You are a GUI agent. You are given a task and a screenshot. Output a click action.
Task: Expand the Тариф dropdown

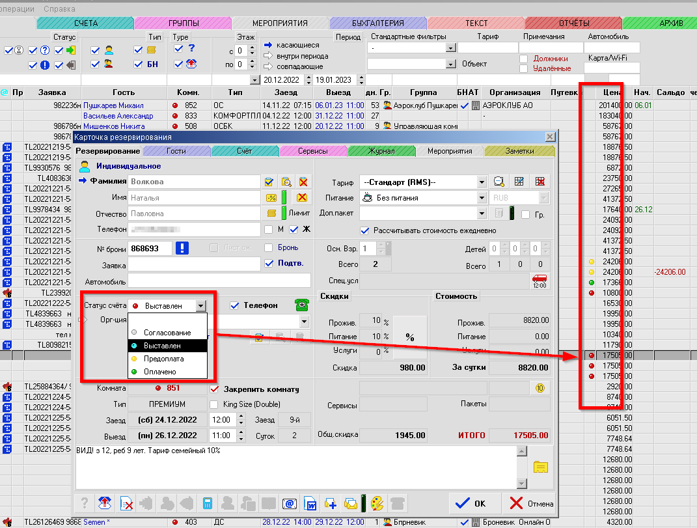point(482,182)
